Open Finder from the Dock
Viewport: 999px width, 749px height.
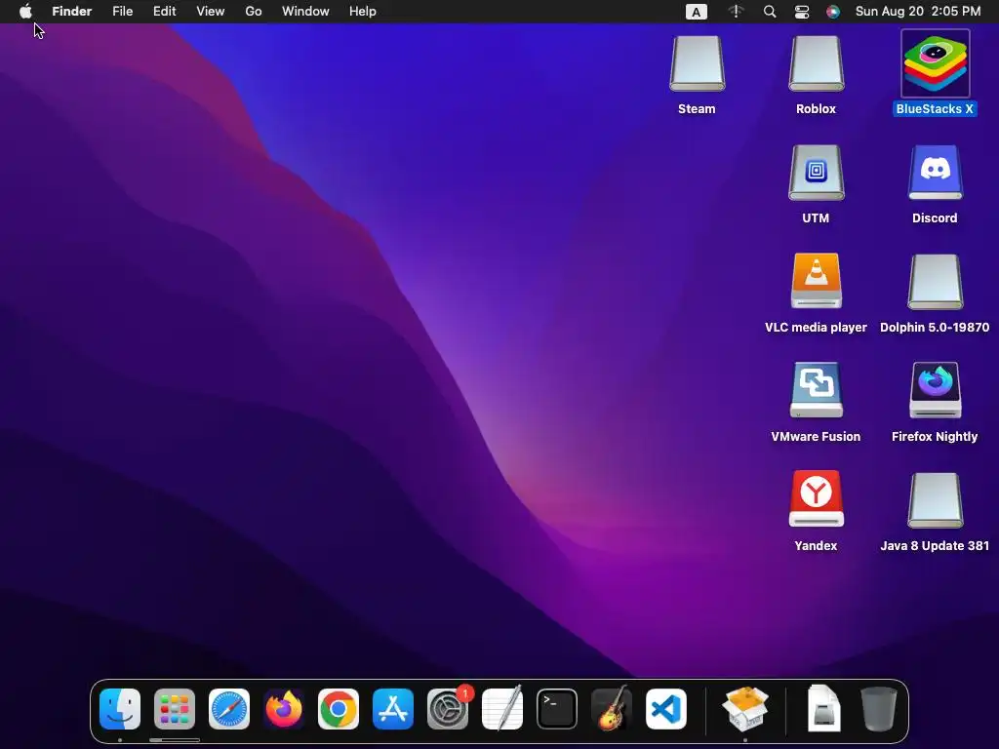pos(120,709)
